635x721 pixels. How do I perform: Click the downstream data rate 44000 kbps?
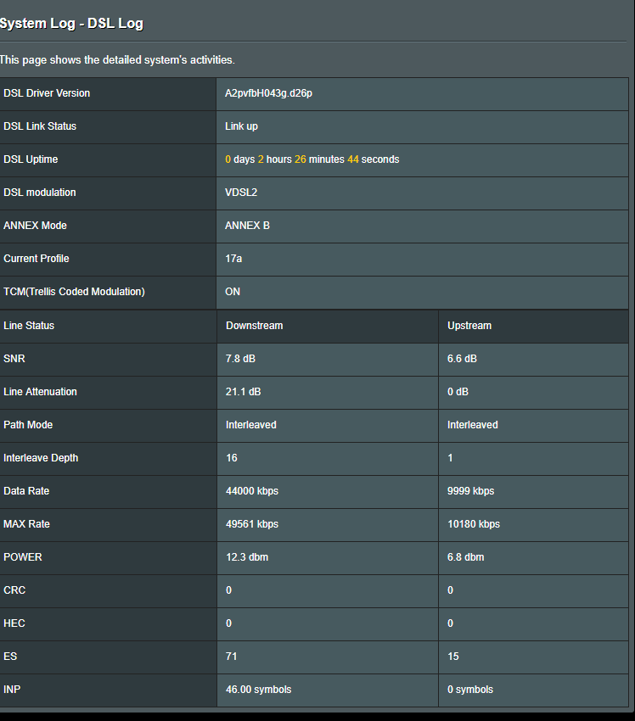(251, 491)
